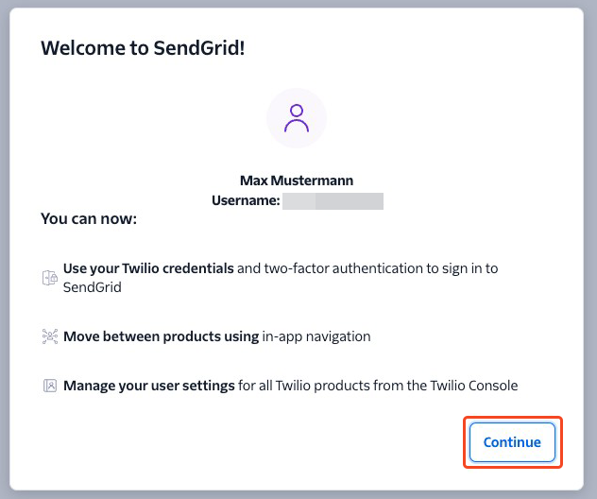Viewport: 597px width, 499px height.
Task: Click the bold Use your Twilio credentials text
Action: (x=148, y=268)
